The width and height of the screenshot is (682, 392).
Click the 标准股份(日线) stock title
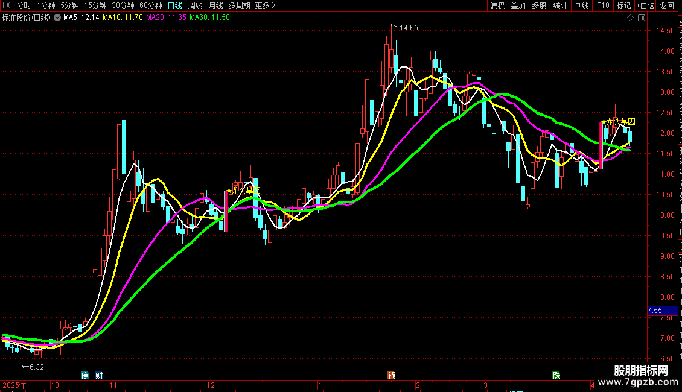point(26,17)
